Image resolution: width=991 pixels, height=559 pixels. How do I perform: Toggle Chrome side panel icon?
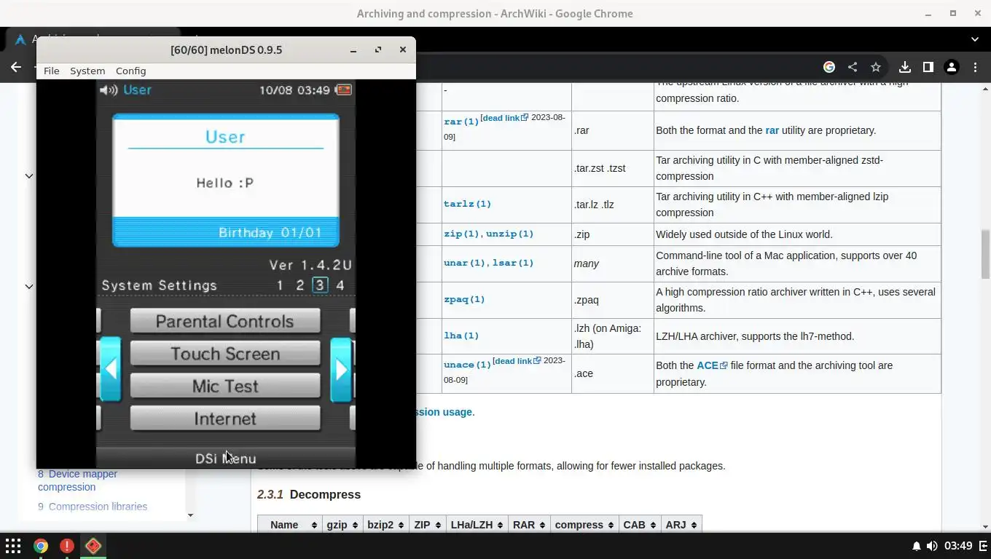[928, 67]
